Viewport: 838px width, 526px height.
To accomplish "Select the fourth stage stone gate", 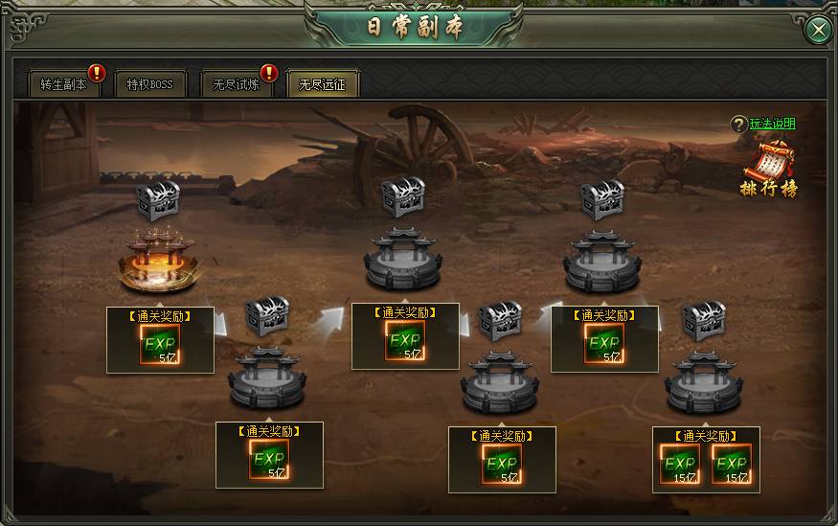I will pyautogui.click(x=500, y=381).
